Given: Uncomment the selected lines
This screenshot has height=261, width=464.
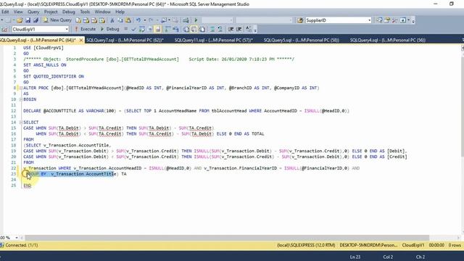Looking at the screenshot, I should (220, 29).
